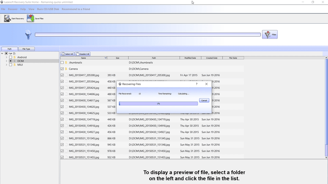Expand the DCIM tree node
This screenshot has height=184, width=328.
click(6, 61)
